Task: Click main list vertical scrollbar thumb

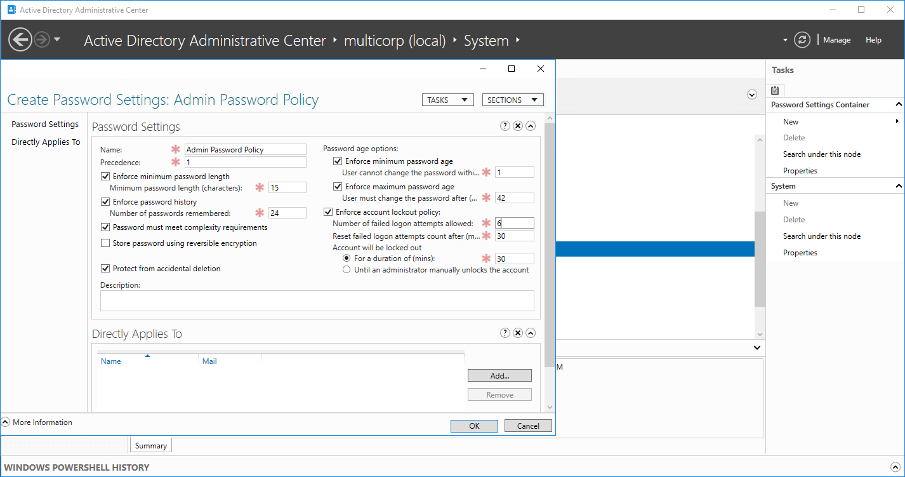Action: pos(760,259)
